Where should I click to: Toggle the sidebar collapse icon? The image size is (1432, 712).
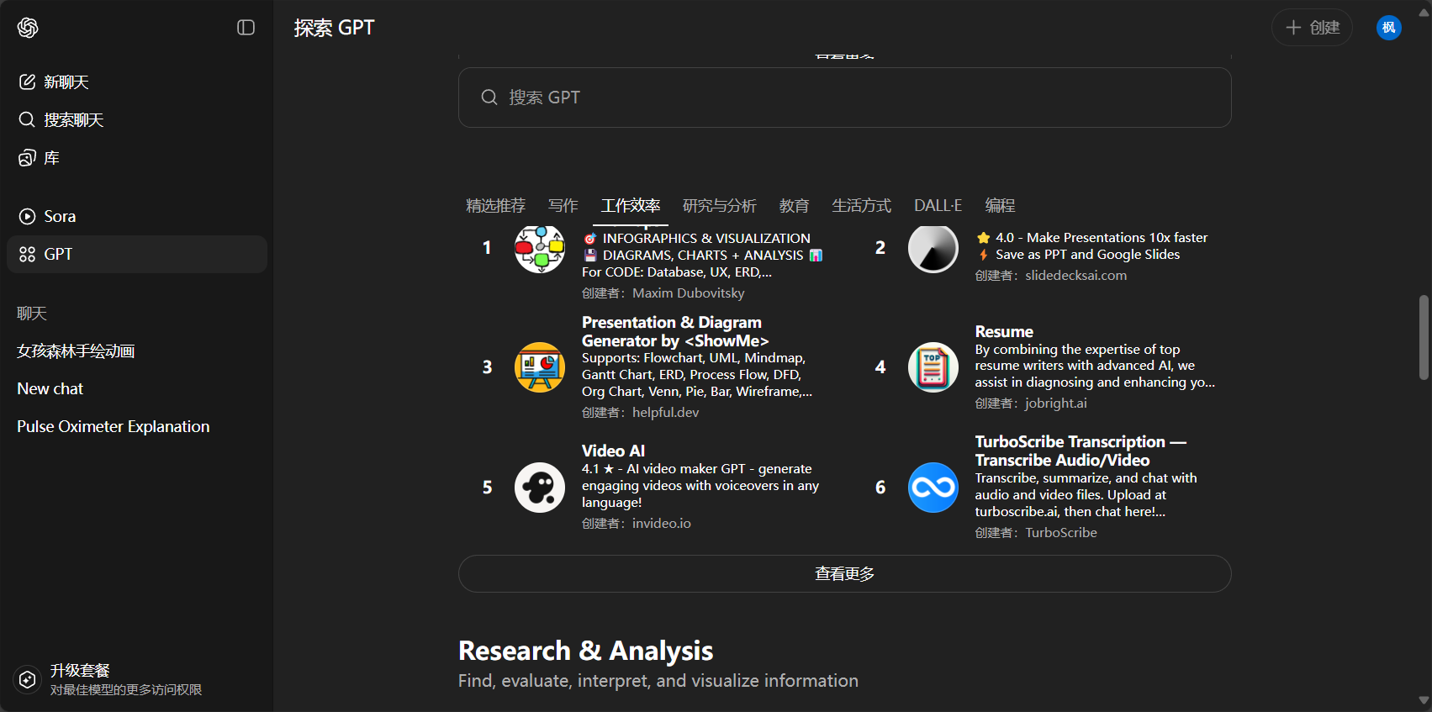pos(246,28)
